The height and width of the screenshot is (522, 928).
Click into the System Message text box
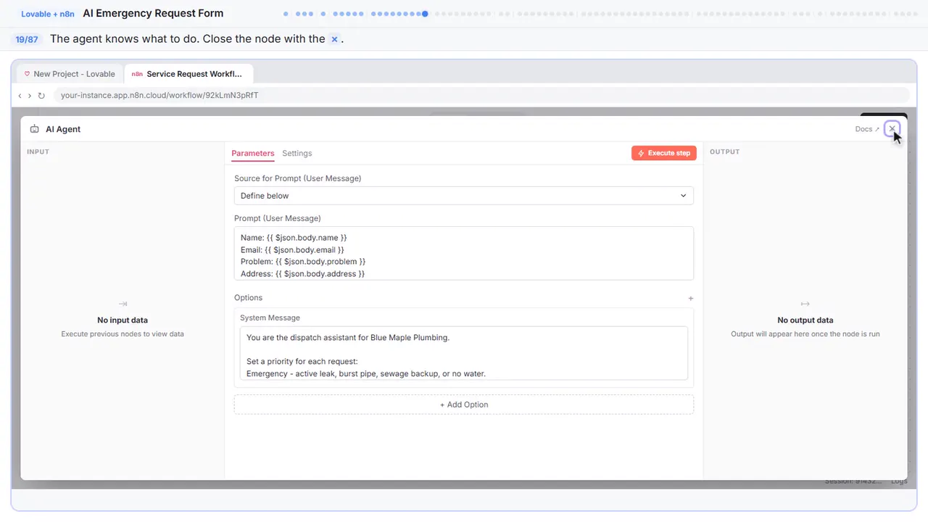point(464,353)
